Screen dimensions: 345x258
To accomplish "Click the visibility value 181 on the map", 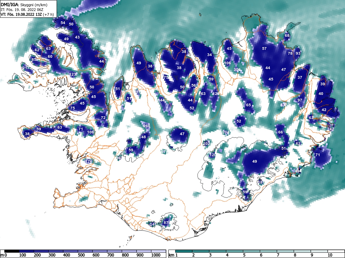I will click(261, 182).
